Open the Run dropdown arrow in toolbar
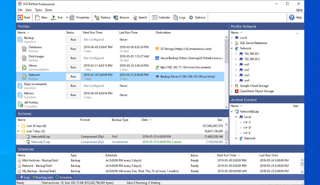Viewport: 320px width, 185px height. pyautogui.click(x=67, y=18)
